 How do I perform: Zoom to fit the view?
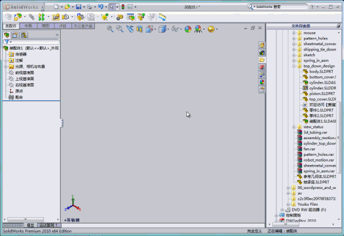[110, 29]
